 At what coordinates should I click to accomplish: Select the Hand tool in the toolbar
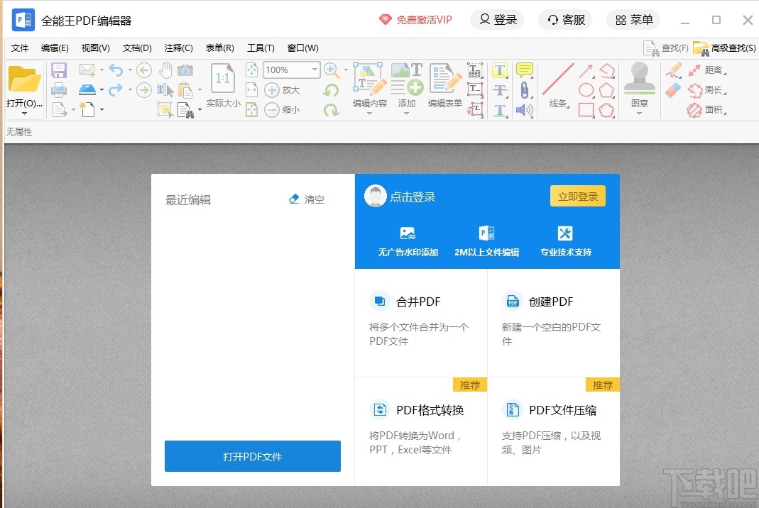tap(166, 69)
